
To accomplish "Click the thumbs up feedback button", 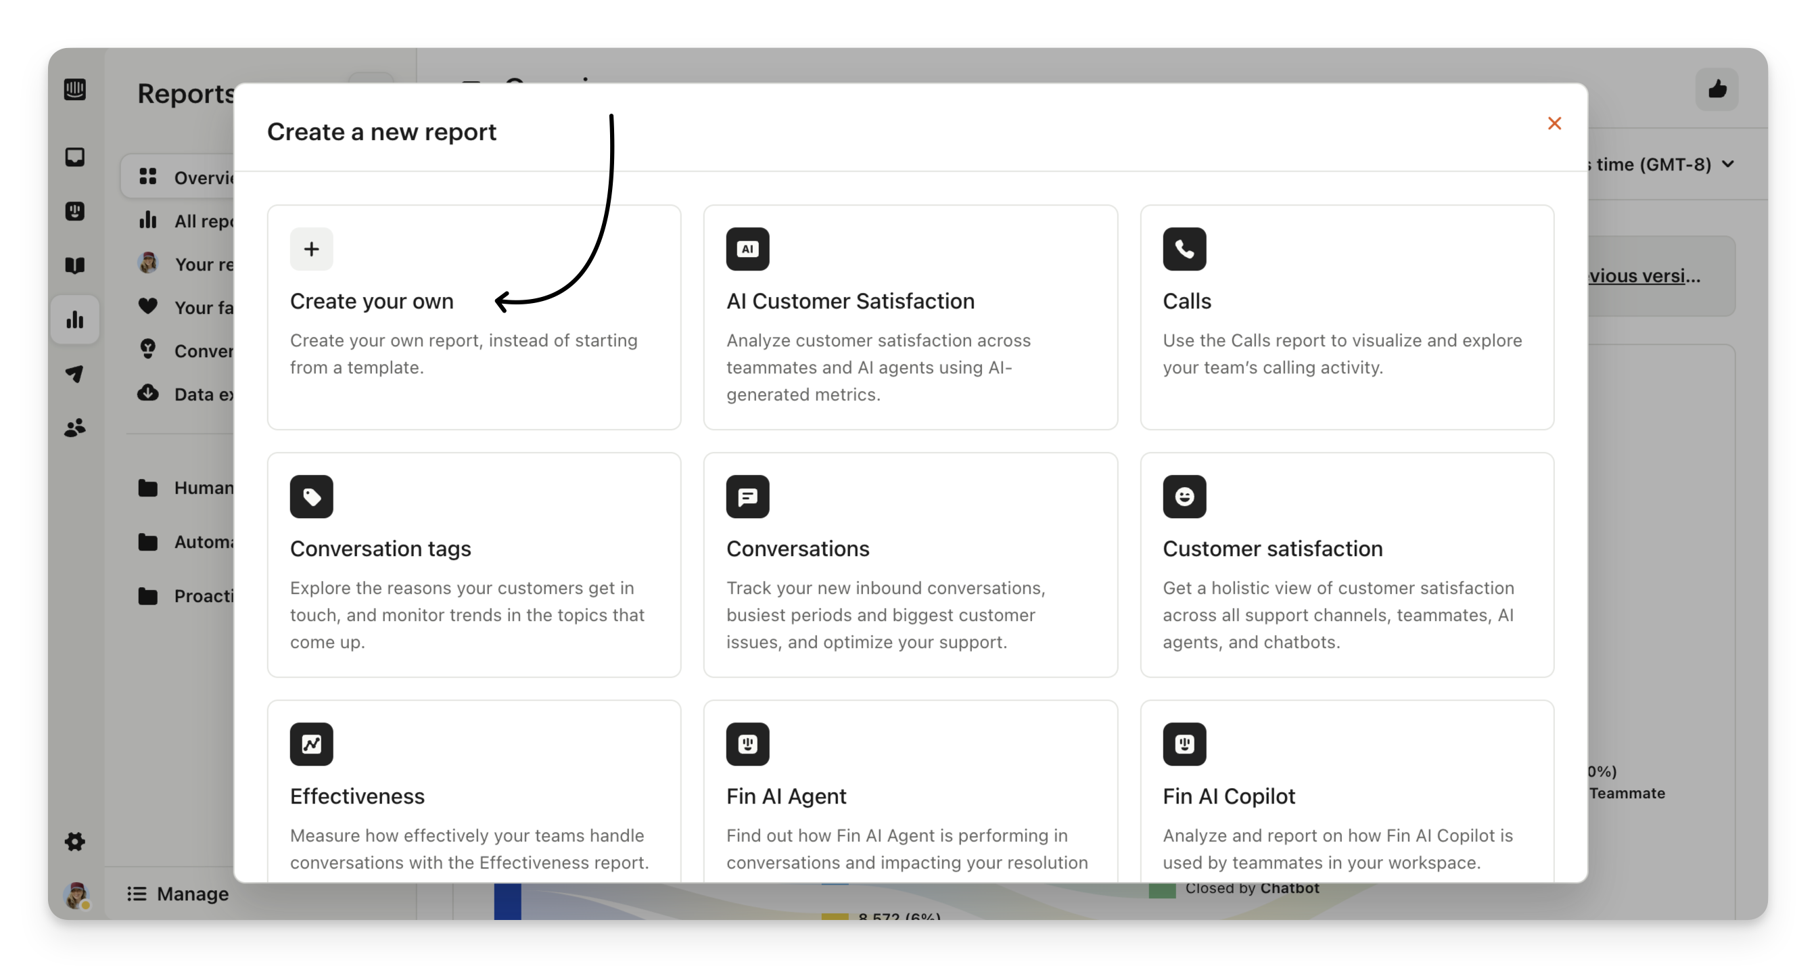I will (x=1717, y=89).
